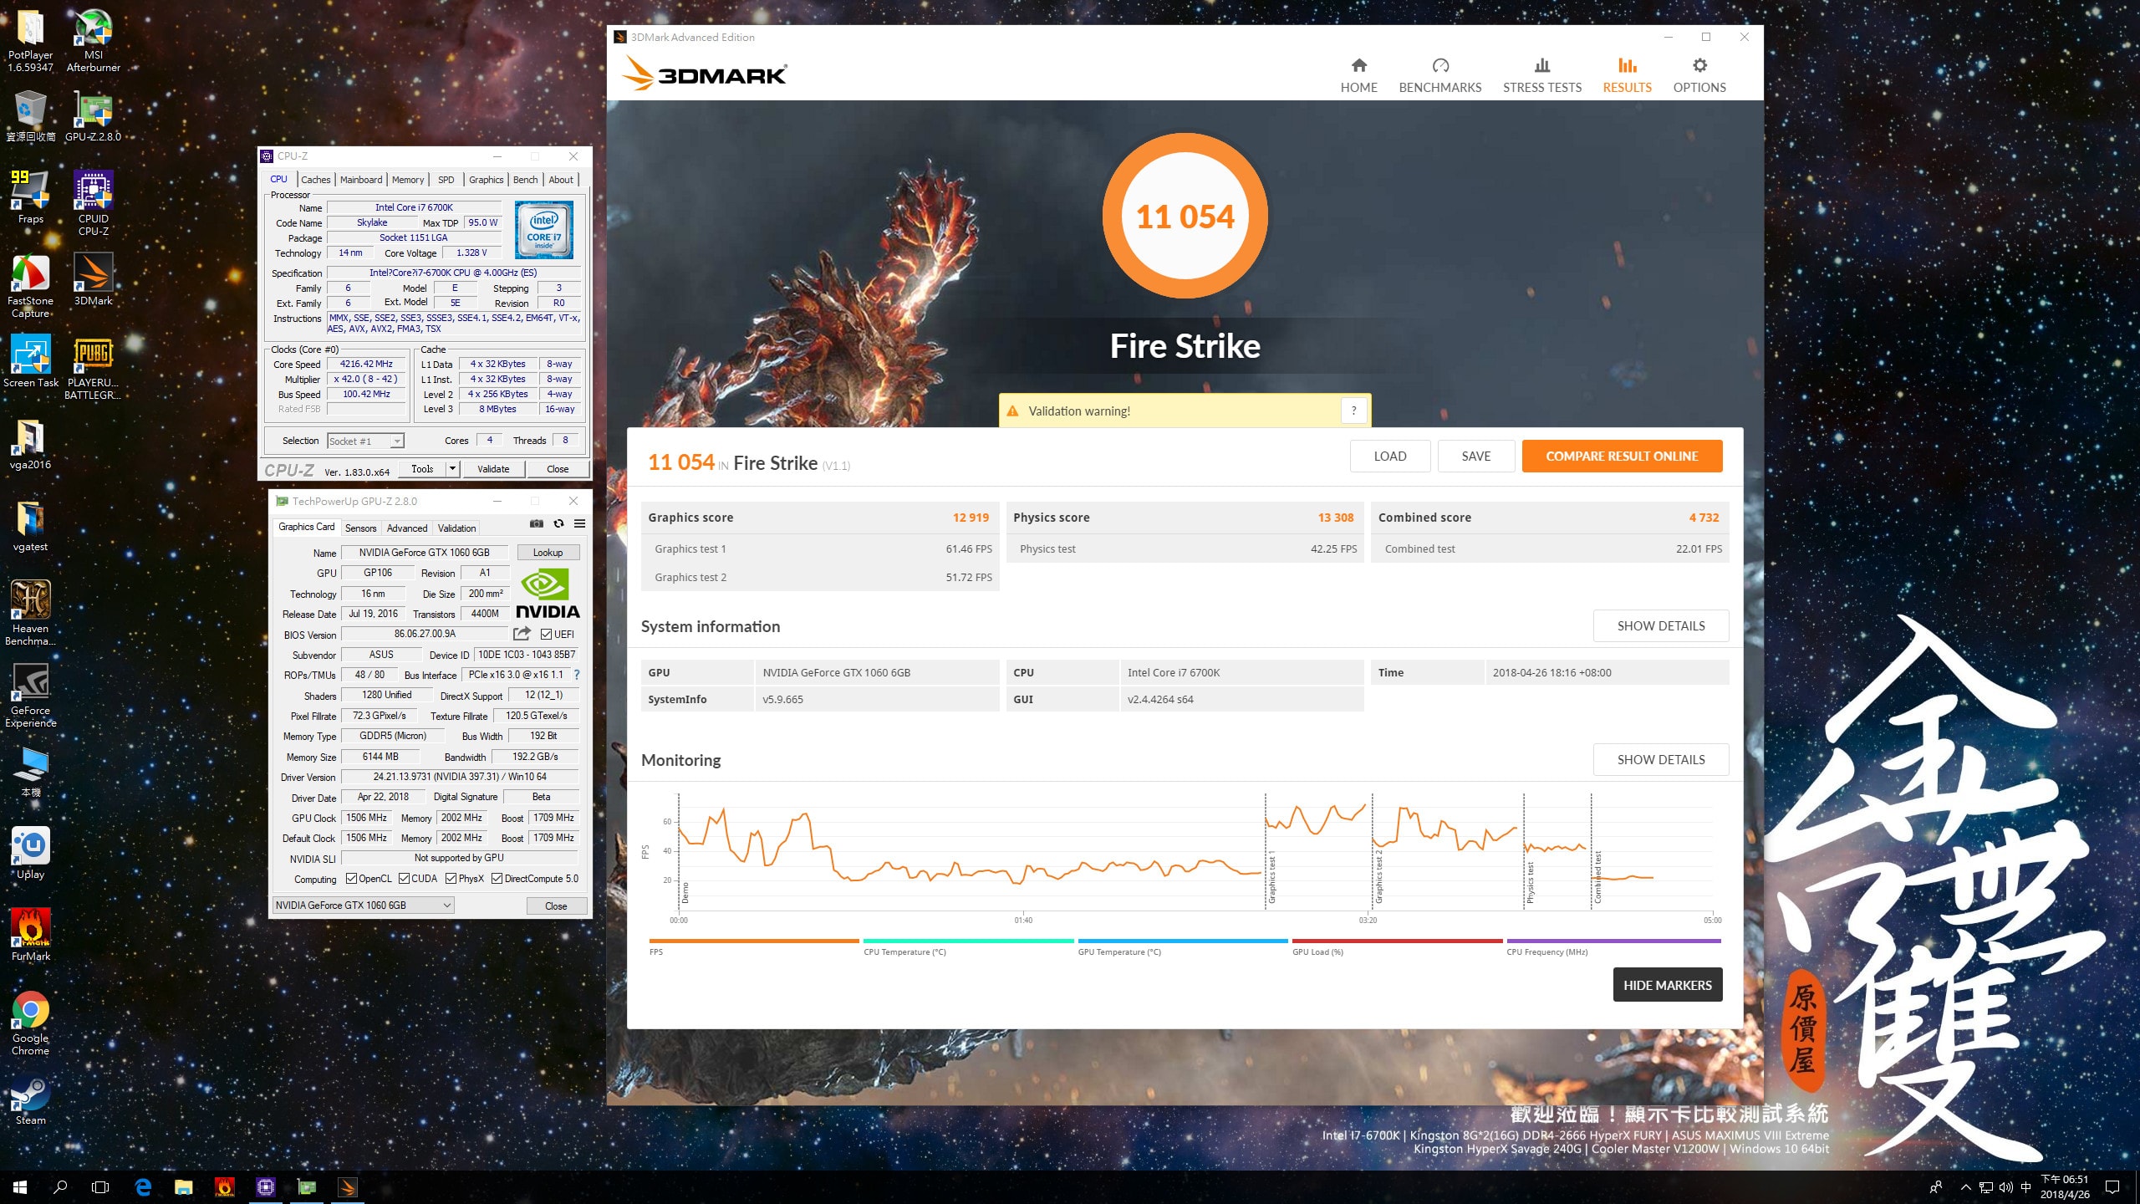
Task: Click GPU-Z refresh icon
Action: coord(558,524)
